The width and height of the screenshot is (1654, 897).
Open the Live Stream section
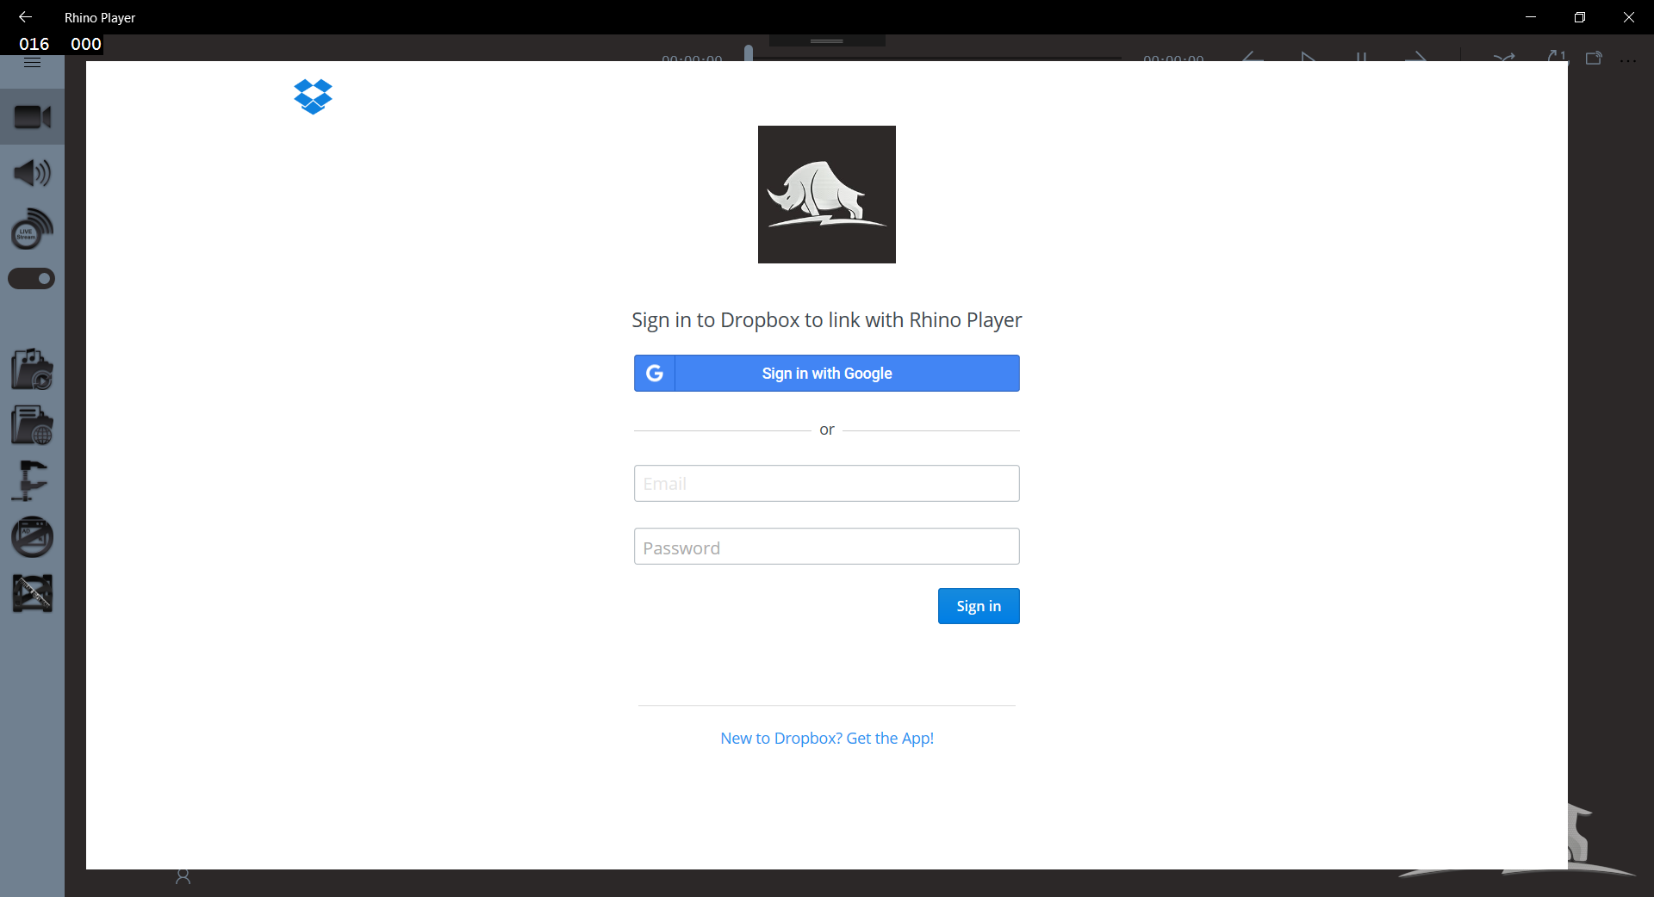(x=33, y=229)
